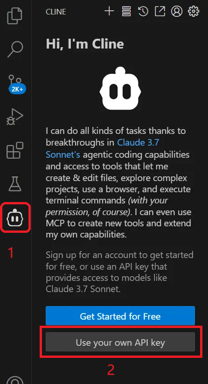Open the Extensions view blocks icon
The image size is (208, 384).
[x=14, y=150]
